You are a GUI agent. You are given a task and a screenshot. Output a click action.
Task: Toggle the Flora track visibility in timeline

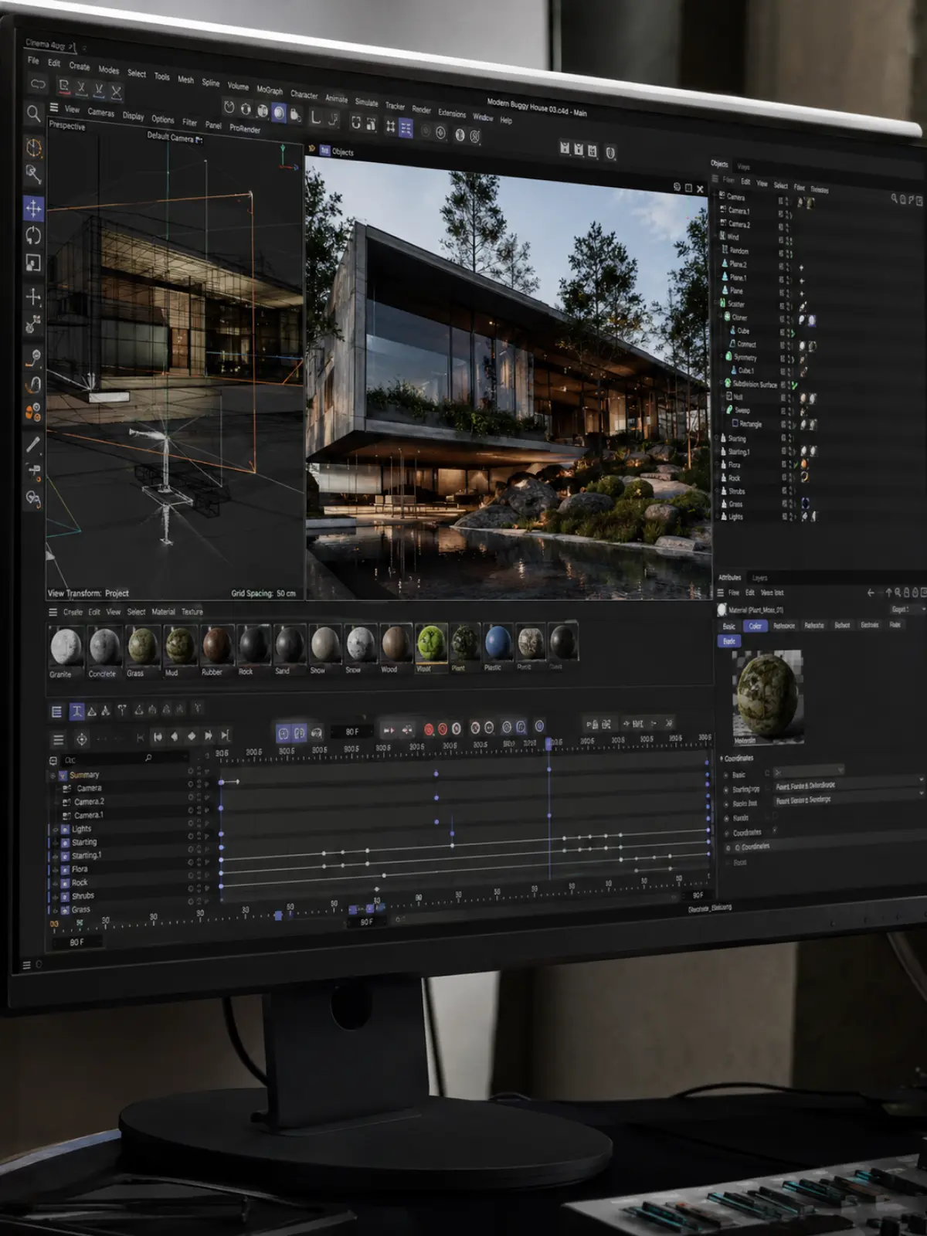191,863
